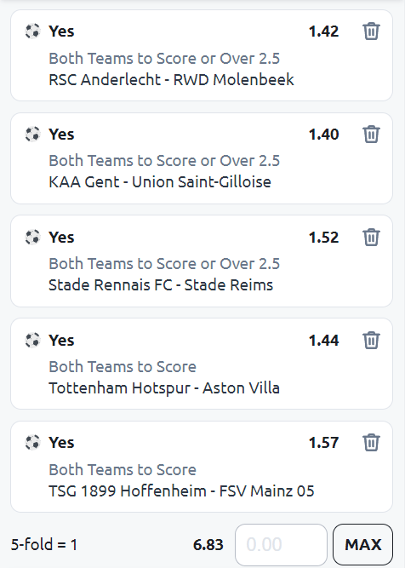Remove Tottenham Hotspur - Aston Villa from the betslip
The image size is (405, 568).
[371, 340]
